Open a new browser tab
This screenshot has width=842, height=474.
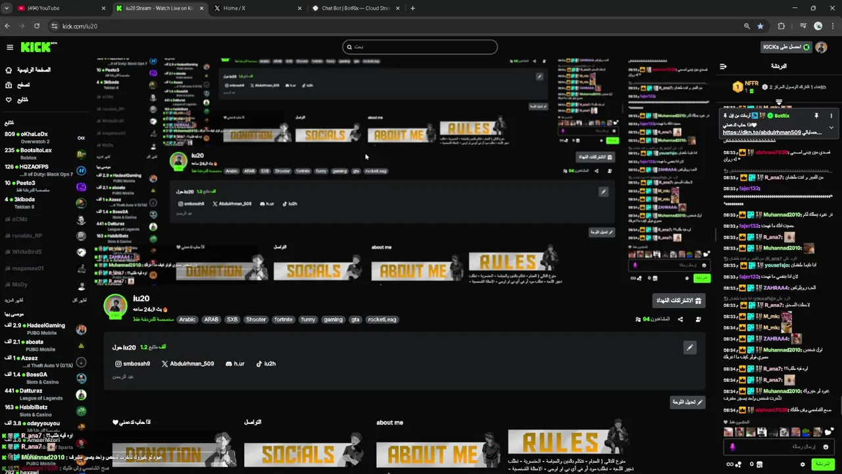pos(412,8)
